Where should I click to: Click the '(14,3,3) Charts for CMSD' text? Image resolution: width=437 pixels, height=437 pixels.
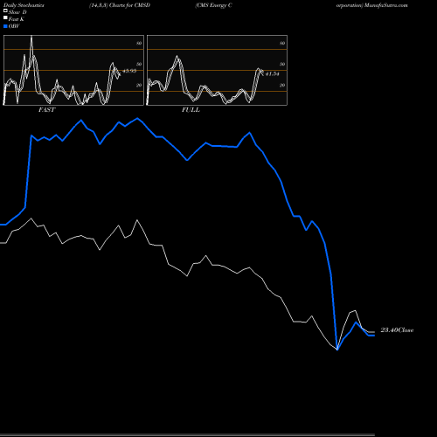click(120, 5)
